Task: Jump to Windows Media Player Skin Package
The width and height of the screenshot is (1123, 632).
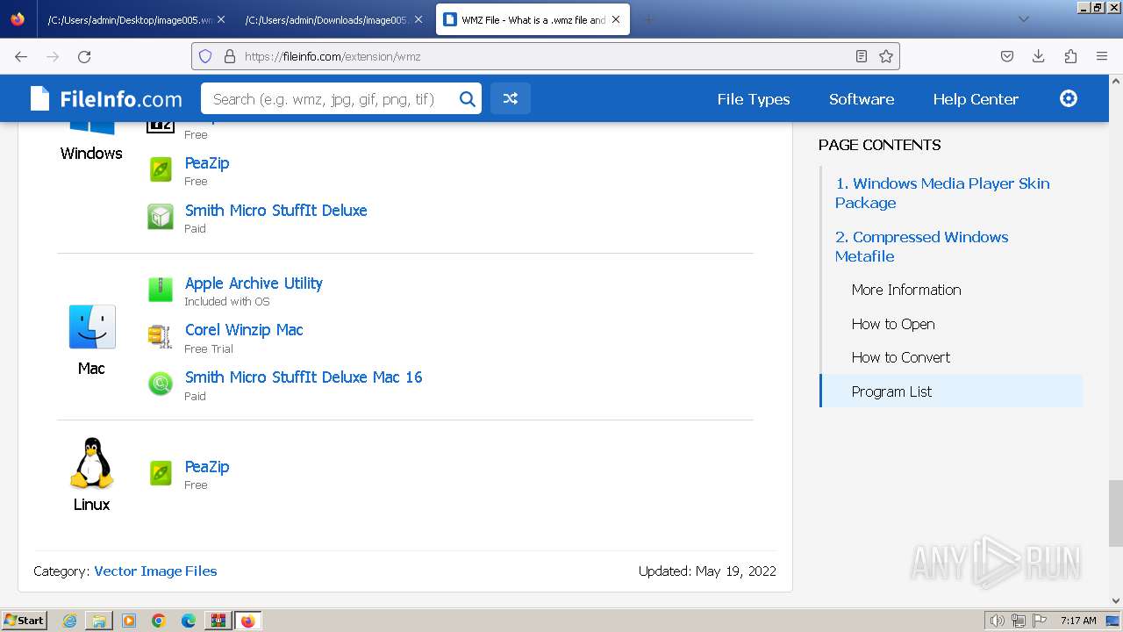Action: (942, 193)
